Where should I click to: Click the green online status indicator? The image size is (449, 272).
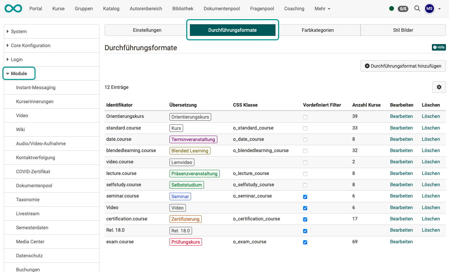coord(392,9)
